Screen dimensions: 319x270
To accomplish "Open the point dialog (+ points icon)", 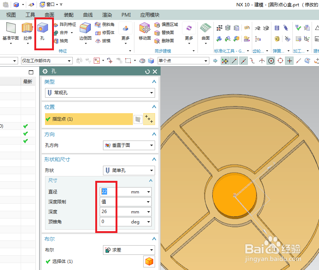I will click(149, 119).
